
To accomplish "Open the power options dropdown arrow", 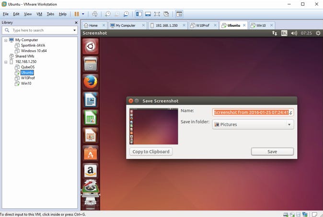I will [x=83, y=14].
